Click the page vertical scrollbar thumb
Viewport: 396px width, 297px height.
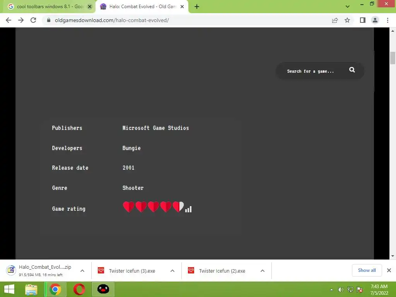pos(393,58)
